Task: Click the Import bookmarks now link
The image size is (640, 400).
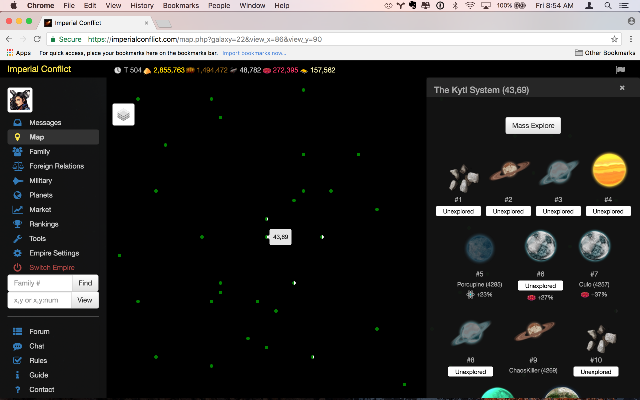Action: click(x=254, y=53)
